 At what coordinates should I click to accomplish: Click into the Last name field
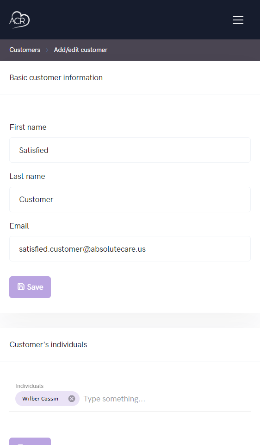(x=130, y=199)
